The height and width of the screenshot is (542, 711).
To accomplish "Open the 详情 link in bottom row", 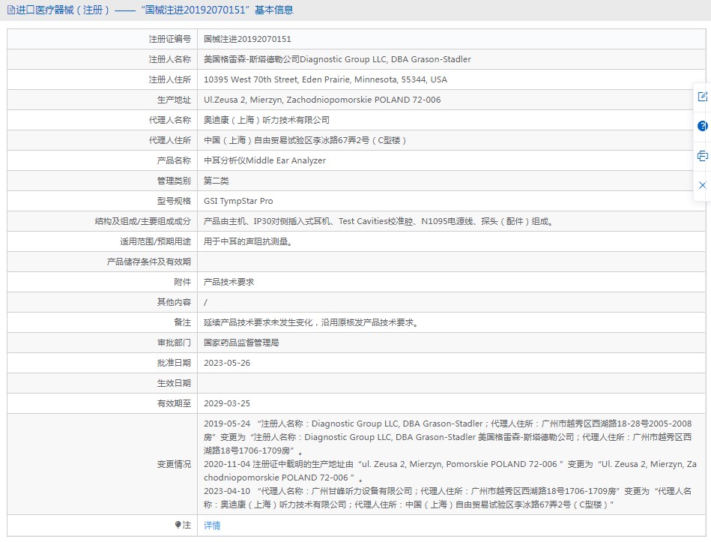I will (212, 526).
